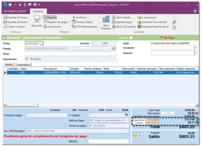Click the Retenciones link
Viewport: 202px width, 147px height.
(x=152, y=123)
